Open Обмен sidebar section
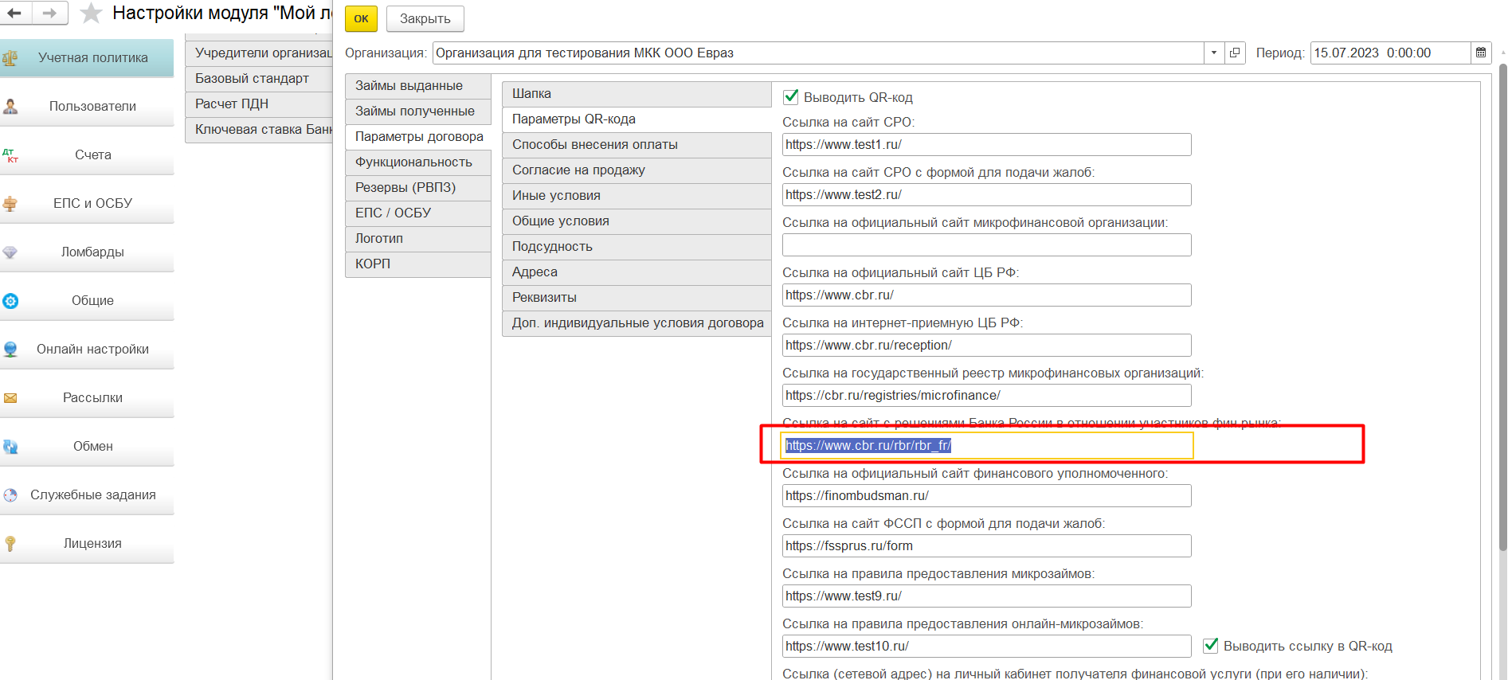Screen dimensions: 1512x680 click(x=87, y=447)
